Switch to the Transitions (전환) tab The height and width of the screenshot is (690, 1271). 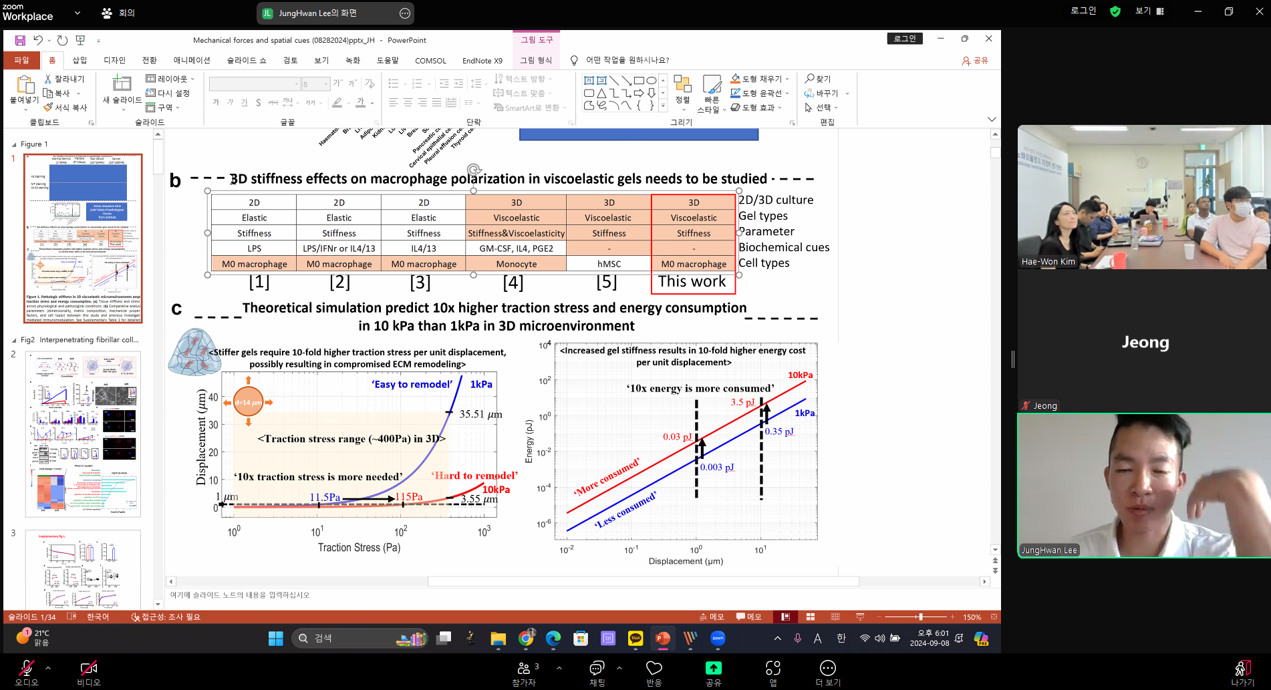click(x=150, y=60)
